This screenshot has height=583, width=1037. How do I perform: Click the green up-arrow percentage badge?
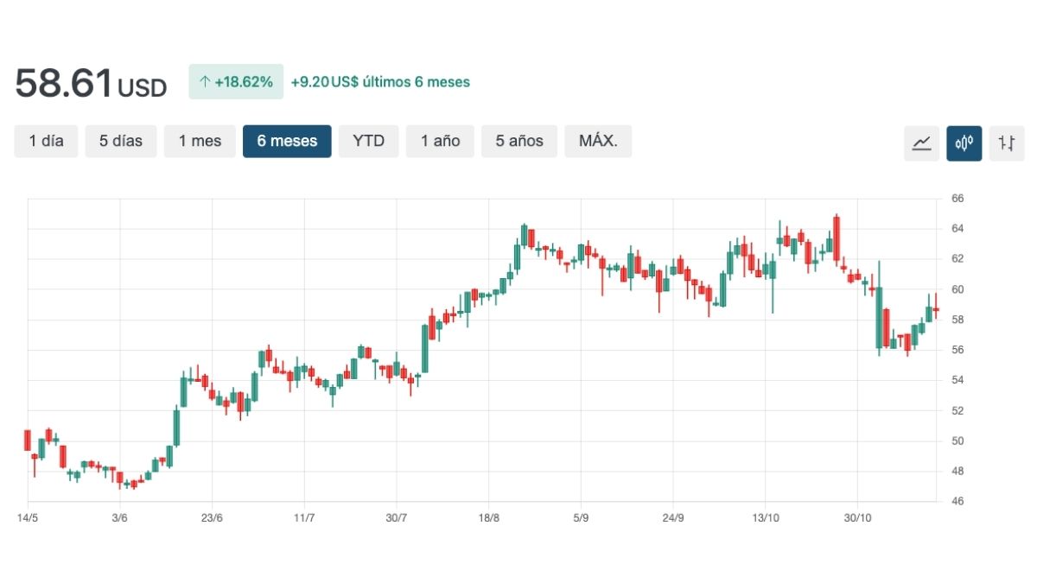[x=235, y=82]
